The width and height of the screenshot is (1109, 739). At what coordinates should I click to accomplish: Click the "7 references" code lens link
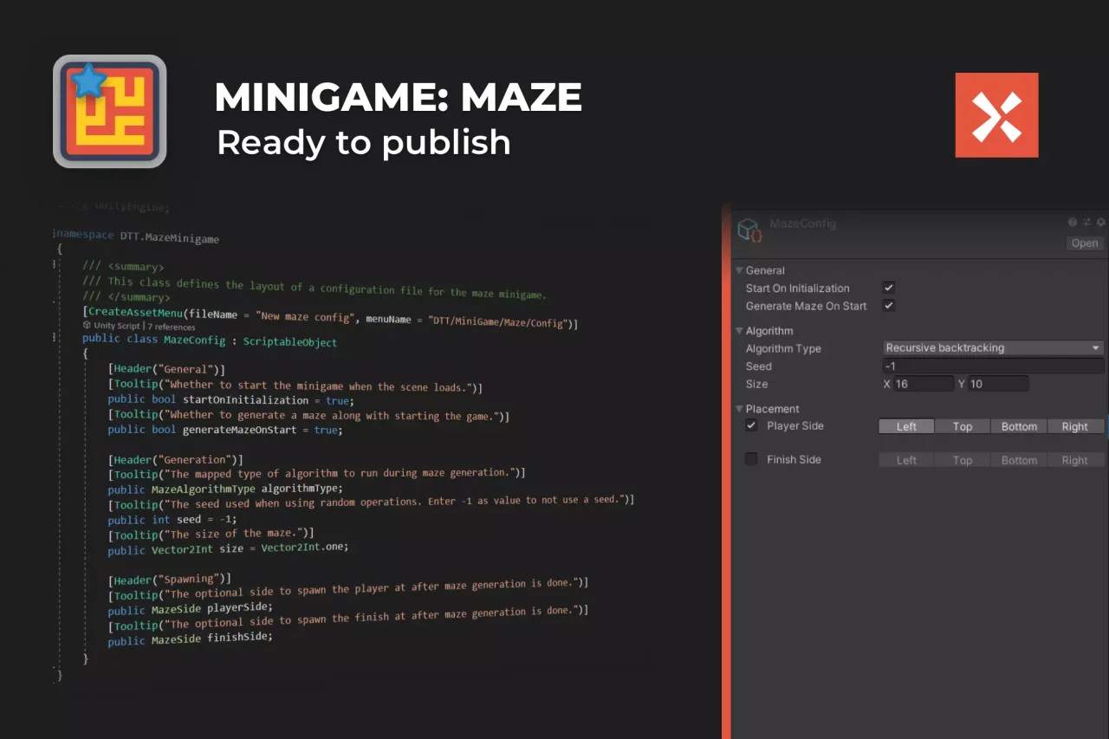[172, 327]
